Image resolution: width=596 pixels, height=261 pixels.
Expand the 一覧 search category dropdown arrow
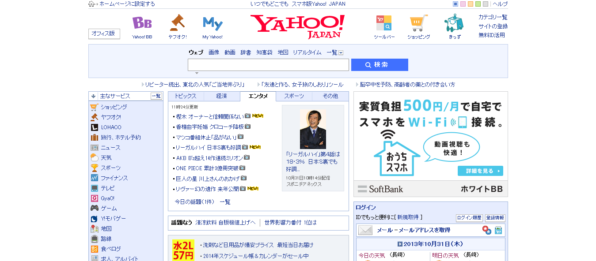341,53
